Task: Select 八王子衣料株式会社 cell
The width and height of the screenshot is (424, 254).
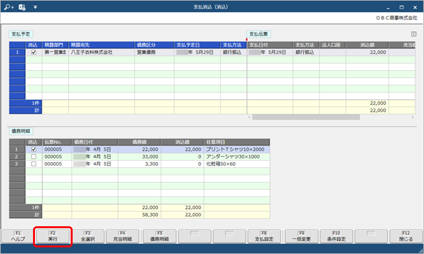Action: (102, 52)
